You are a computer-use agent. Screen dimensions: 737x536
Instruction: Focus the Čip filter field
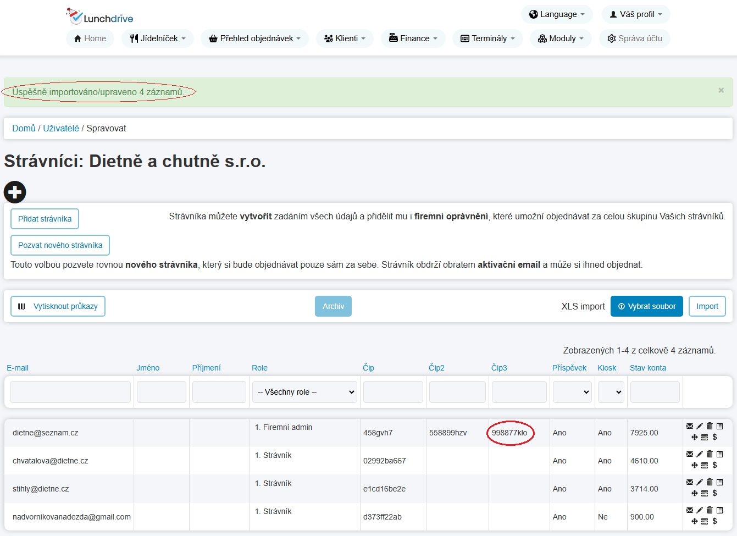[x=393, y=392]
